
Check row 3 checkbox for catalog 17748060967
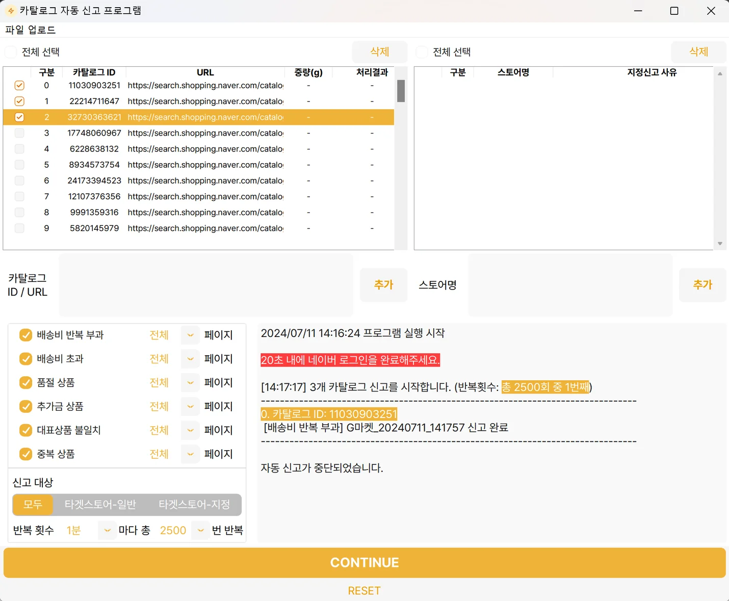click(x=19, y=133)
